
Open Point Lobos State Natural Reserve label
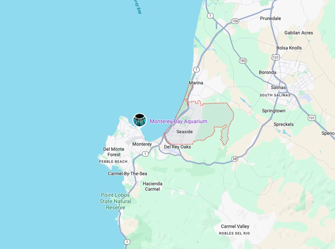[x=116, y=201]
